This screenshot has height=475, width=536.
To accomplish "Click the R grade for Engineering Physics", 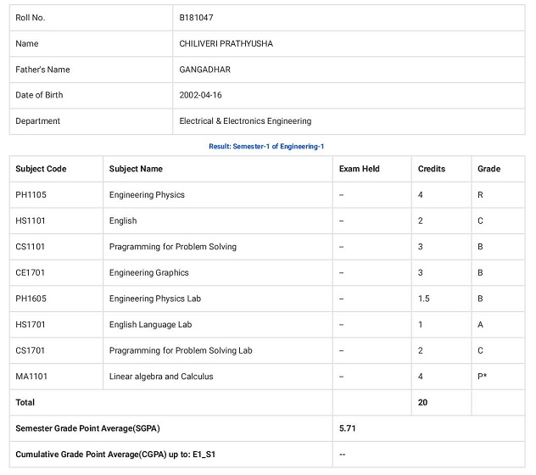I will pos(480,195).
